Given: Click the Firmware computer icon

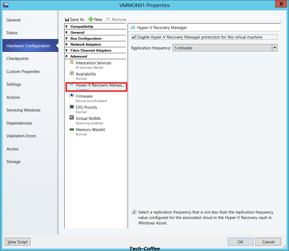Looking at the screenshot, I should pos(72,96).
